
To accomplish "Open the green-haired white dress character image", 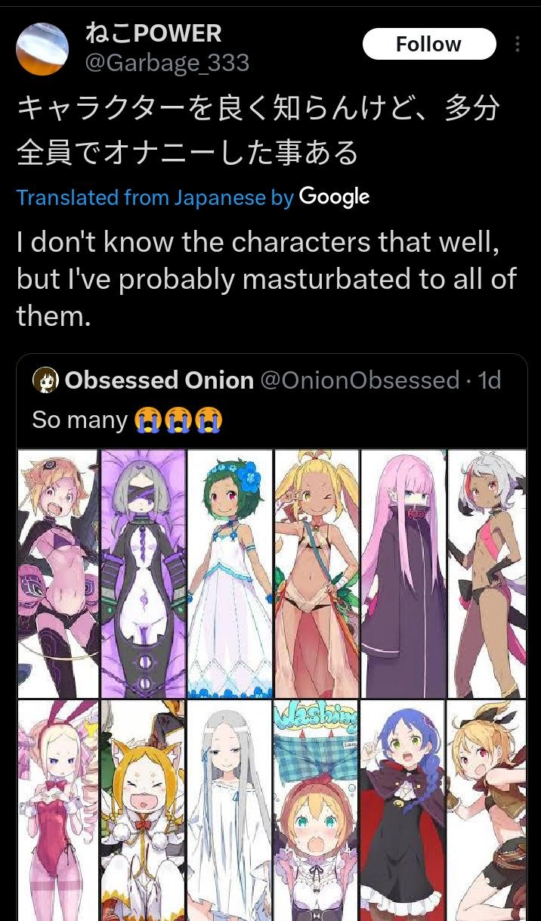I will tap(230, 573).
